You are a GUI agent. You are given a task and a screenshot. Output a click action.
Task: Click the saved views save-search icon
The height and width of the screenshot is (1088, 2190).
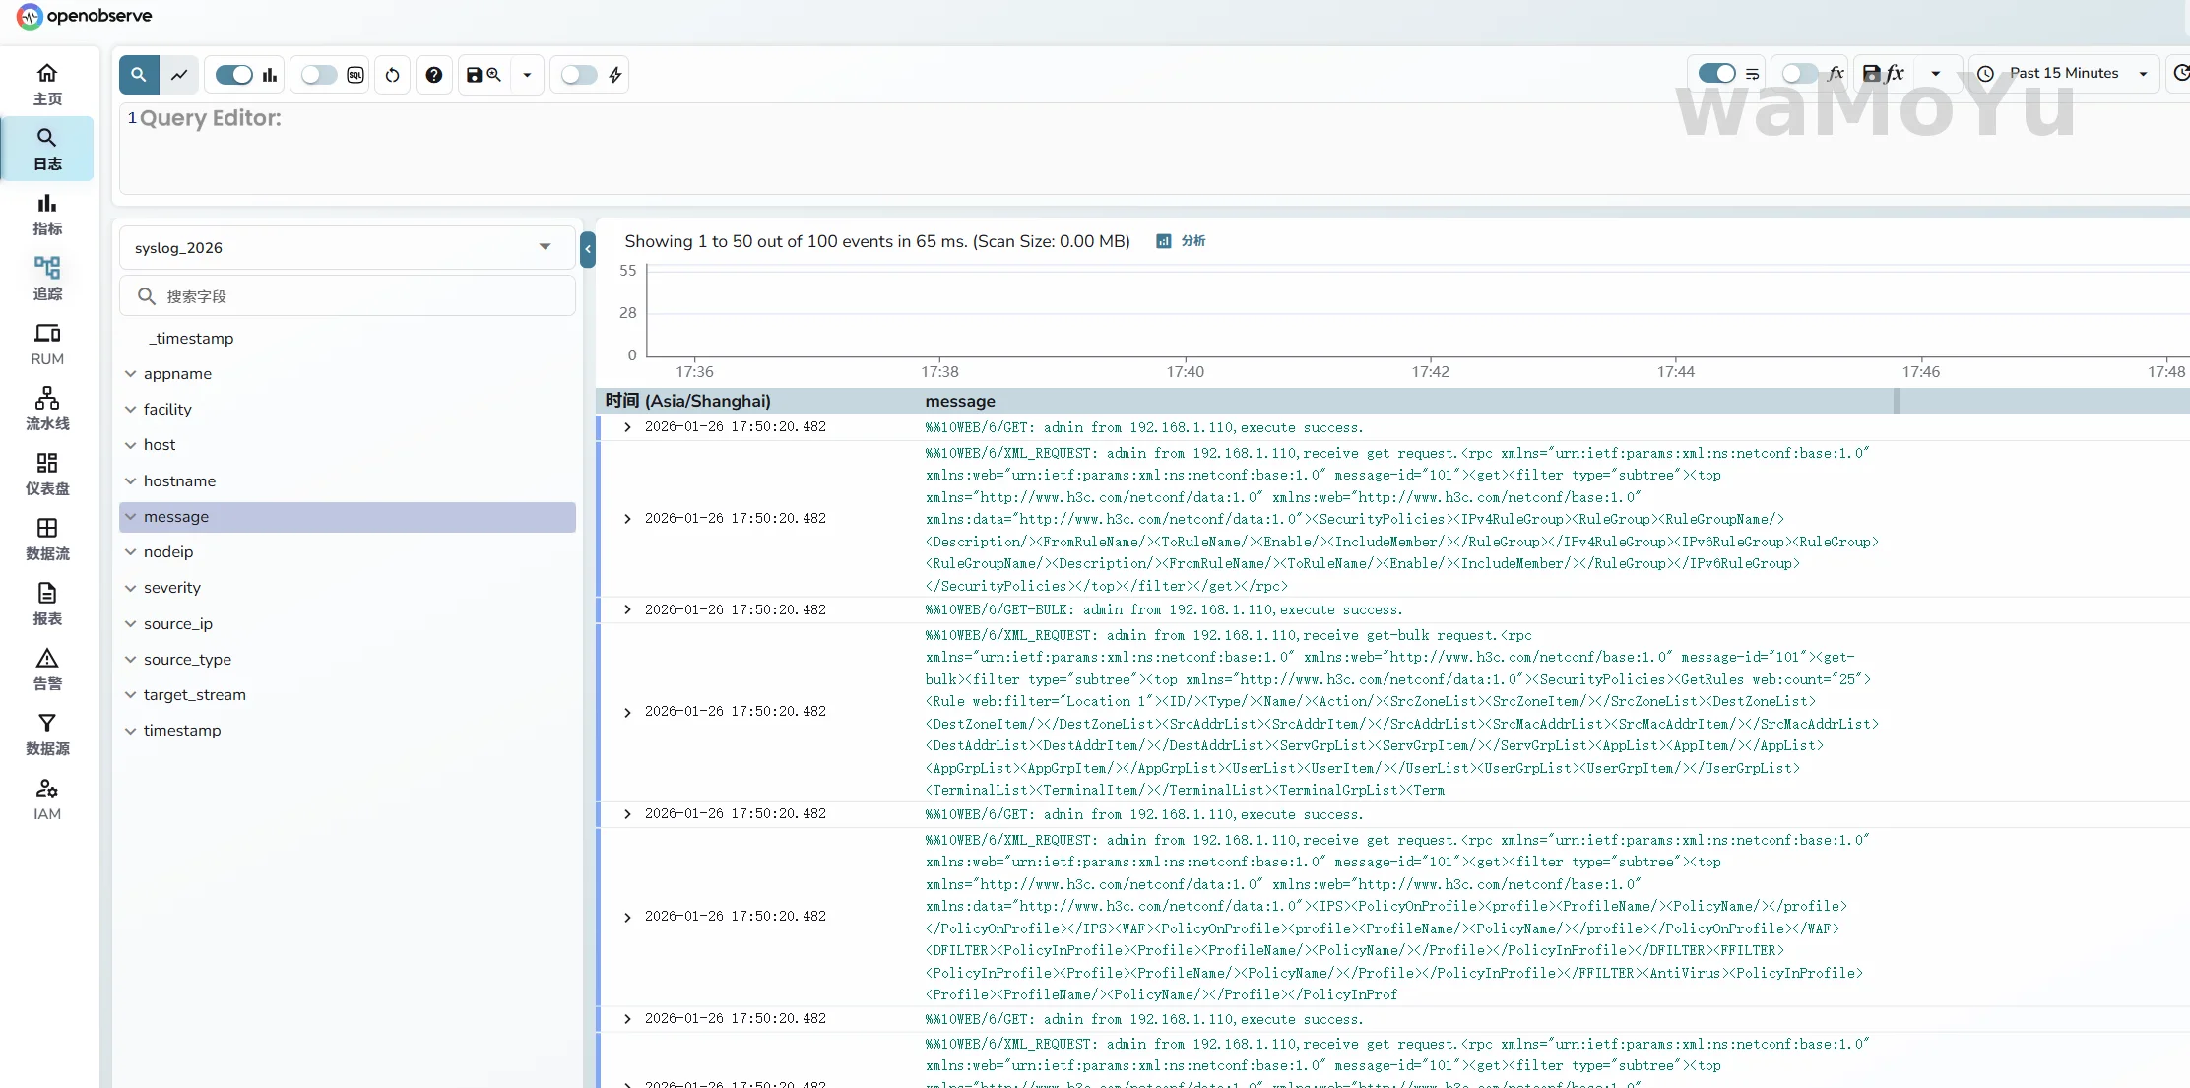pos(483,75)
